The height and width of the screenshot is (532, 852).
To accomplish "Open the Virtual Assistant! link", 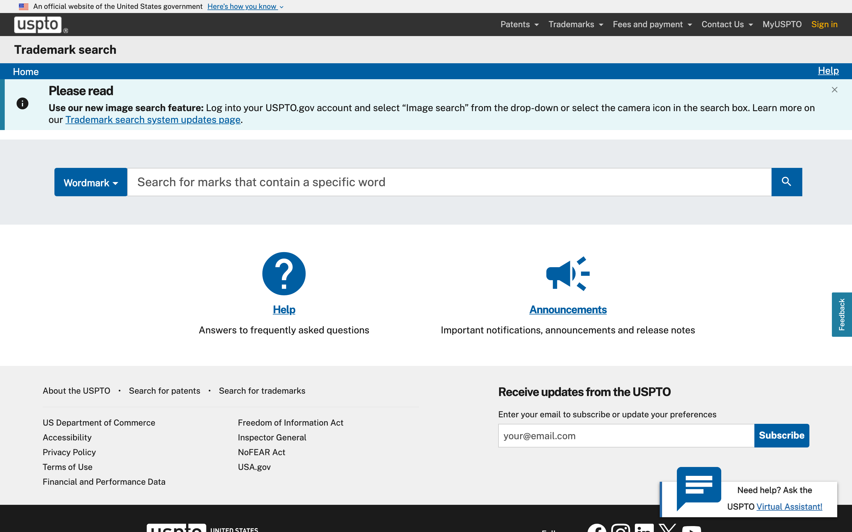I will coord(789,507).
